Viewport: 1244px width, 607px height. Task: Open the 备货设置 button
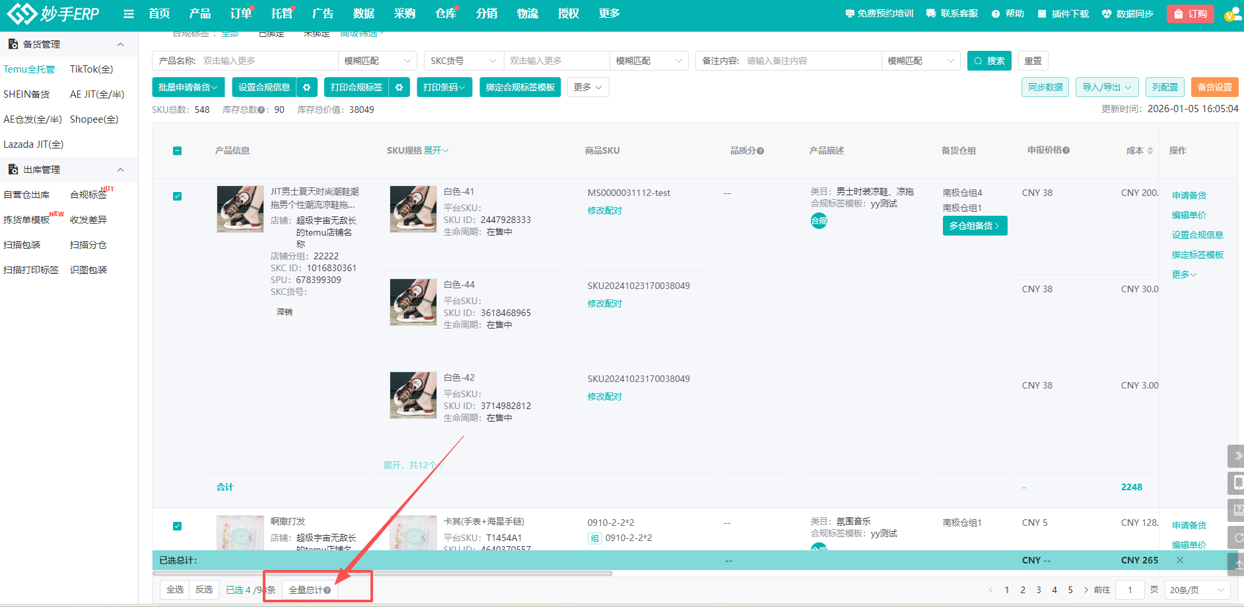point(1215,87)
